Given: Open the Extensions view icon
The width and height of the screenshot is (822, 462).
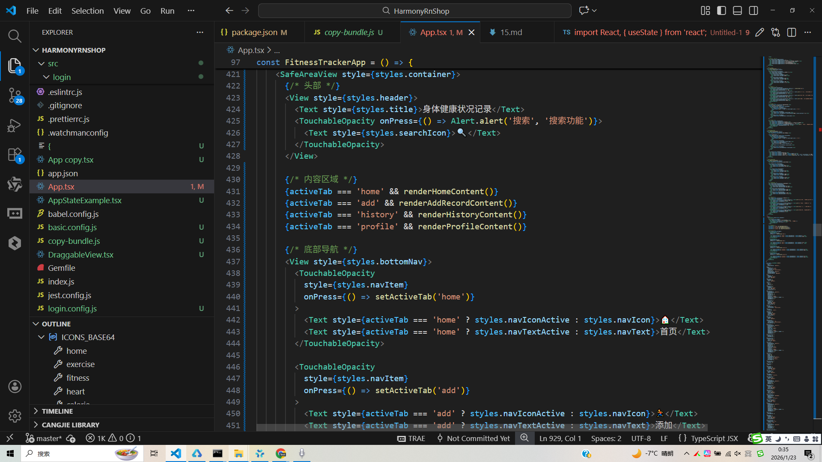Looking at the screenshot, I should click(x=15, y=155).
